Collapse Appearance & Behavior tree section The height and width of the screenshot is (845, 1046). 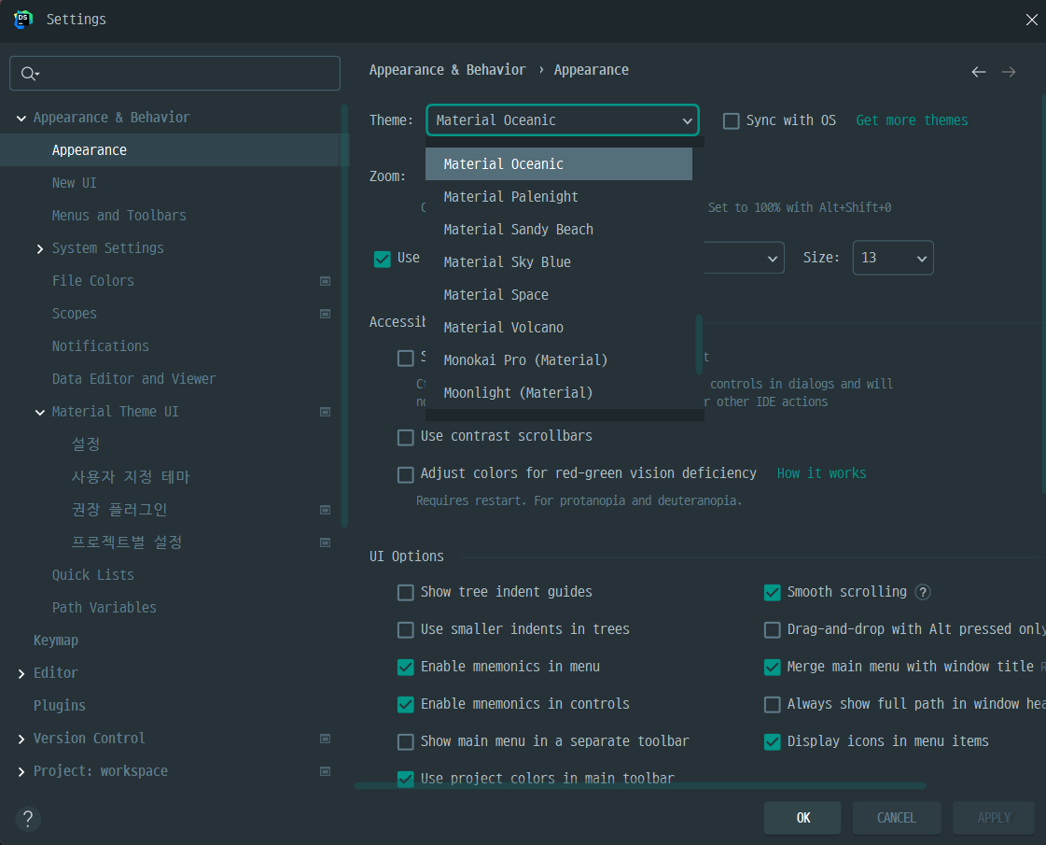[21, 119]
